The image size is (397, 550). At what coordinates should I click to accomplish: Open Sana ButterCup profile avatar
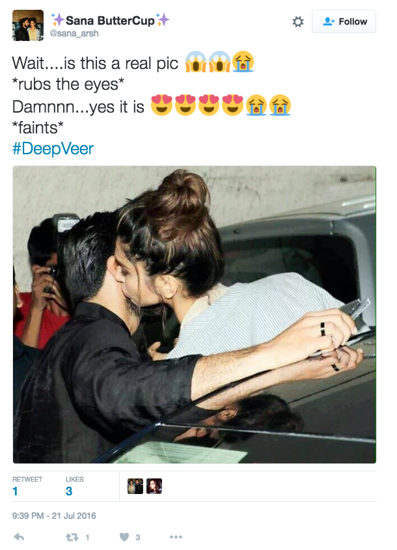[x=28, y=25]
